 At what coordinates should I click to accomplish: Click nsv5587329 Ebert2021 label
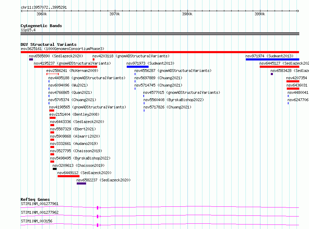[x=73, y=129]
